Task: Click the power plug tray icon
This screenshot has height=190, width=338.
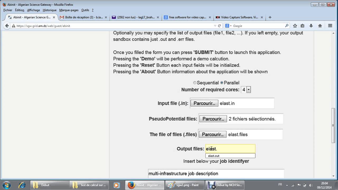Action: 305,185
